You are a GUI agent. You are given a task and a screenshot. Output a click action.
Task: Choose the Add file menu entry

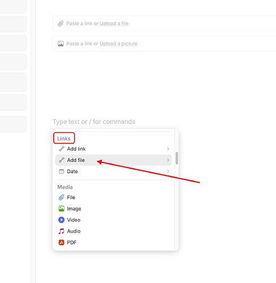point(113,160)
